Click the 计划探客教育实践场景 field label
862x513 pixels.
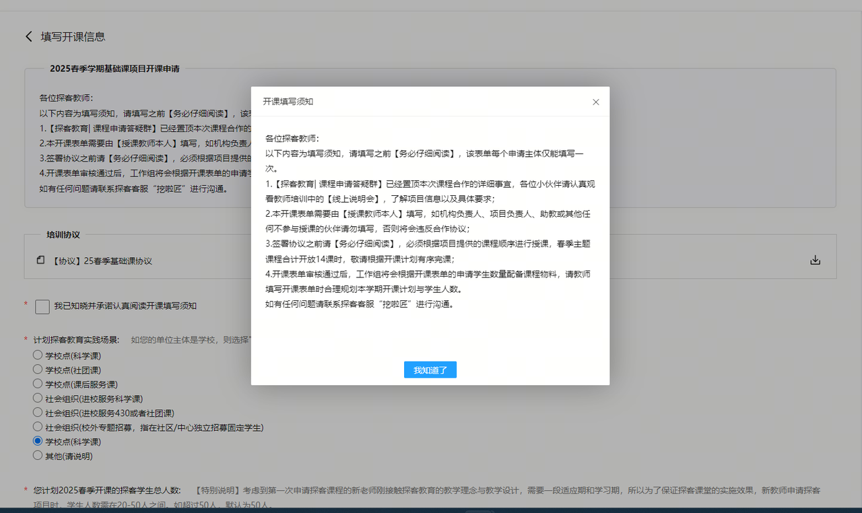tap(75, 340)
